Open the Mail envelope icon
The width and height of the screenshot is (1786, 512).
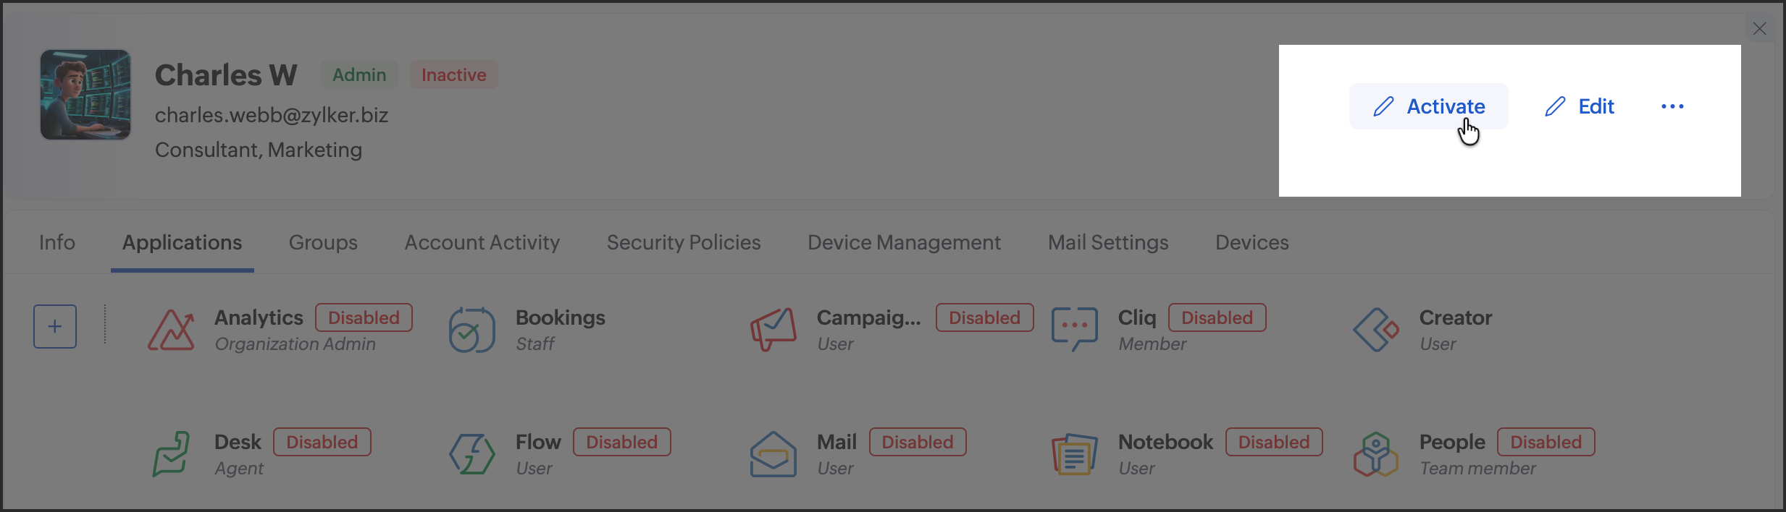point(773,454)
